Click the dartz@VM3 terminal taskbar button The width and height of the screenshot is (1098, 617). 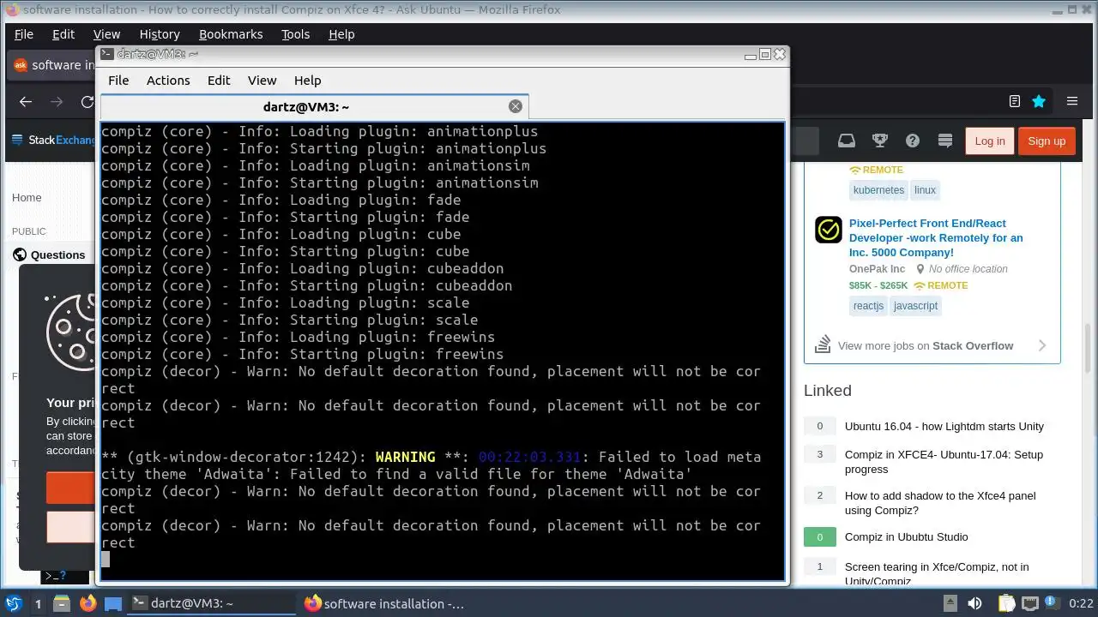pos(212,603)
